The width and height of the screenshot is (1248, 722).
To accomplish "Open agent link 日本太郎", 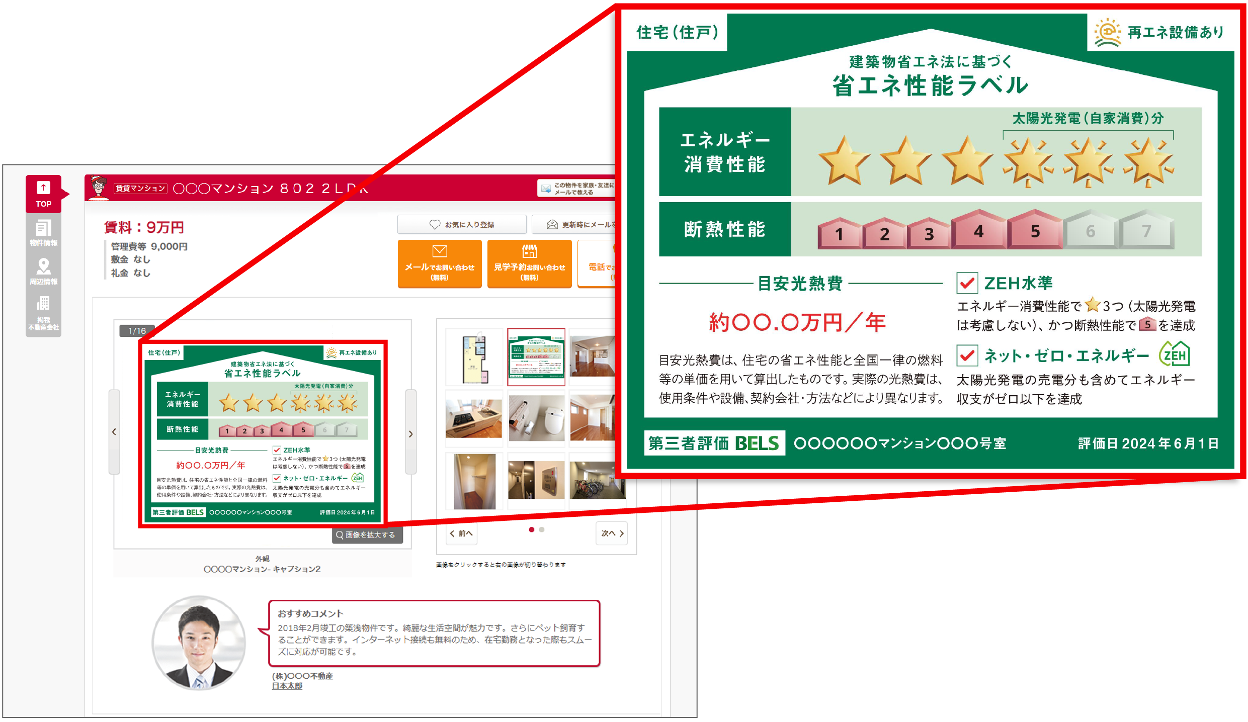I will [287, 686].
